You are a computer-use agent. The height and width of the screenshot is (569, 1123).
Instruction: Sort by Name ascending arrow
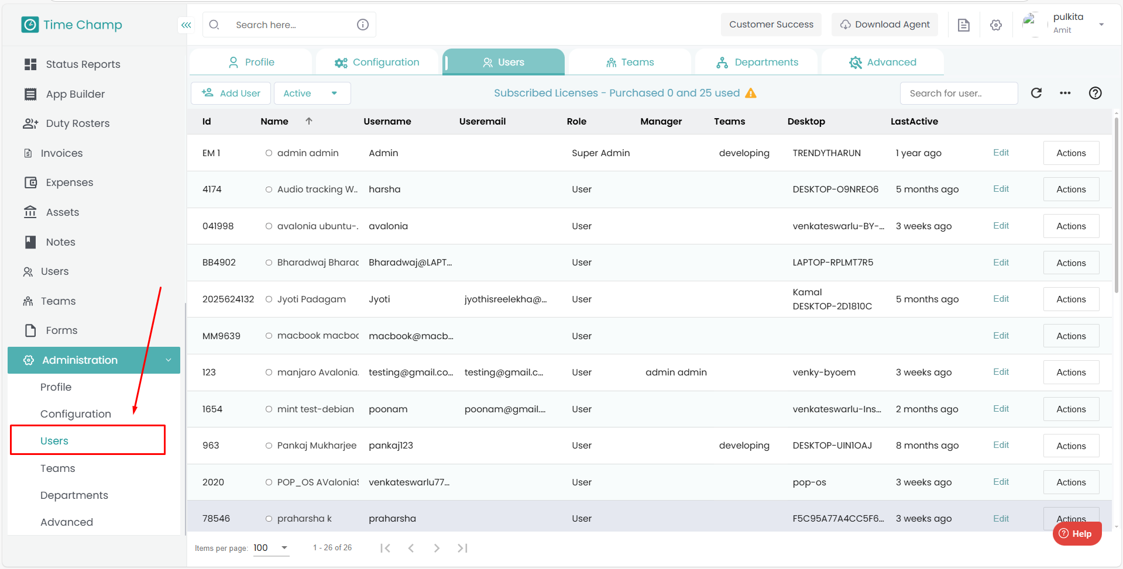click(309, 121)
